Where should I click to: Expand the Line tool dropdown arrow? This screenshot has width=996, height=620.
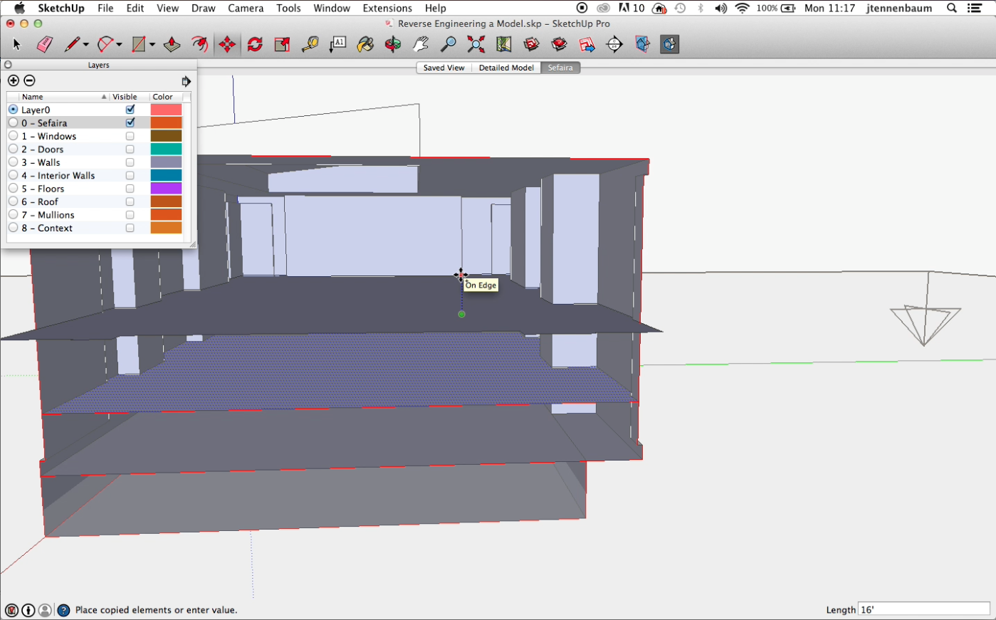[x=86, y=45]
